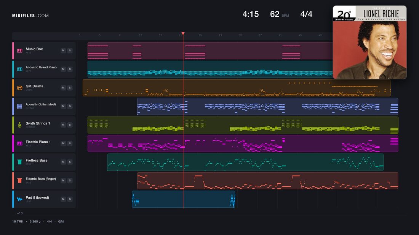The height and width of the screenshot is (235, 419).
Task: Click the 4/4 time signature in header
Action: 306,14
